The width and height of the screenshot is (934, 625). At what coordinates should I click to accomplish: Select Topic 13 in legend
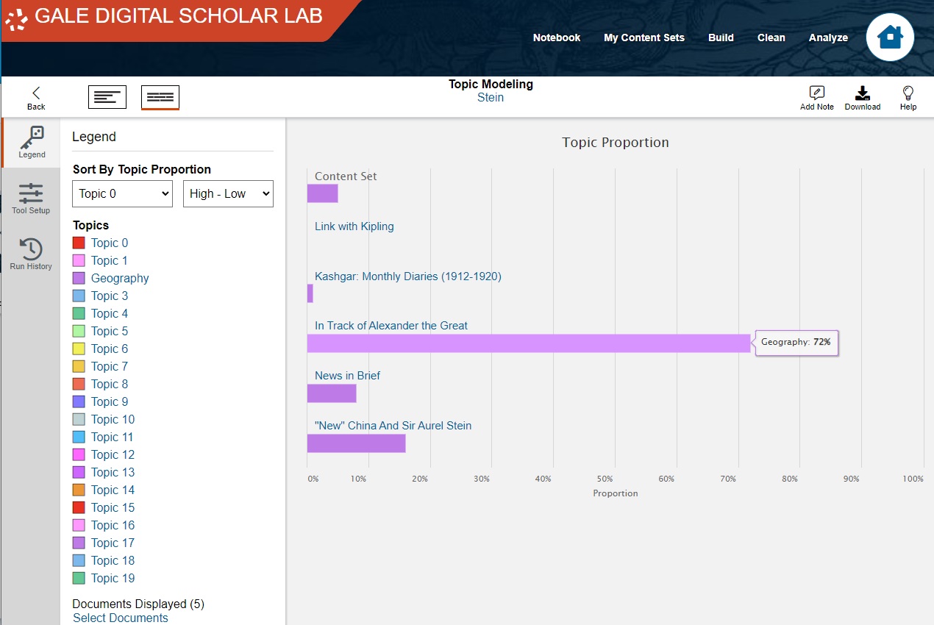(113, 472)
